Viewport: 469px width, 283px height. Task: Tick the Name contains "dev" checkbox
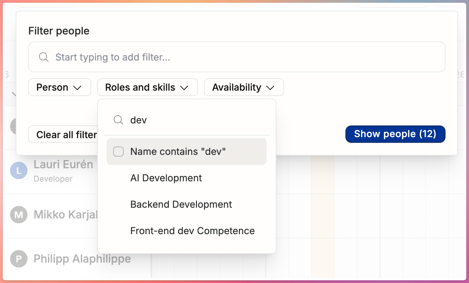coord(119,152)
